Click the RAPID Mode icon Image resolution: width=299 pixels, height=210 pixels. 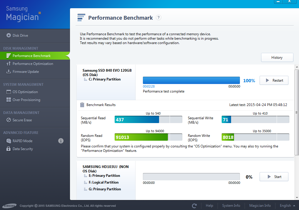(9, 141)
